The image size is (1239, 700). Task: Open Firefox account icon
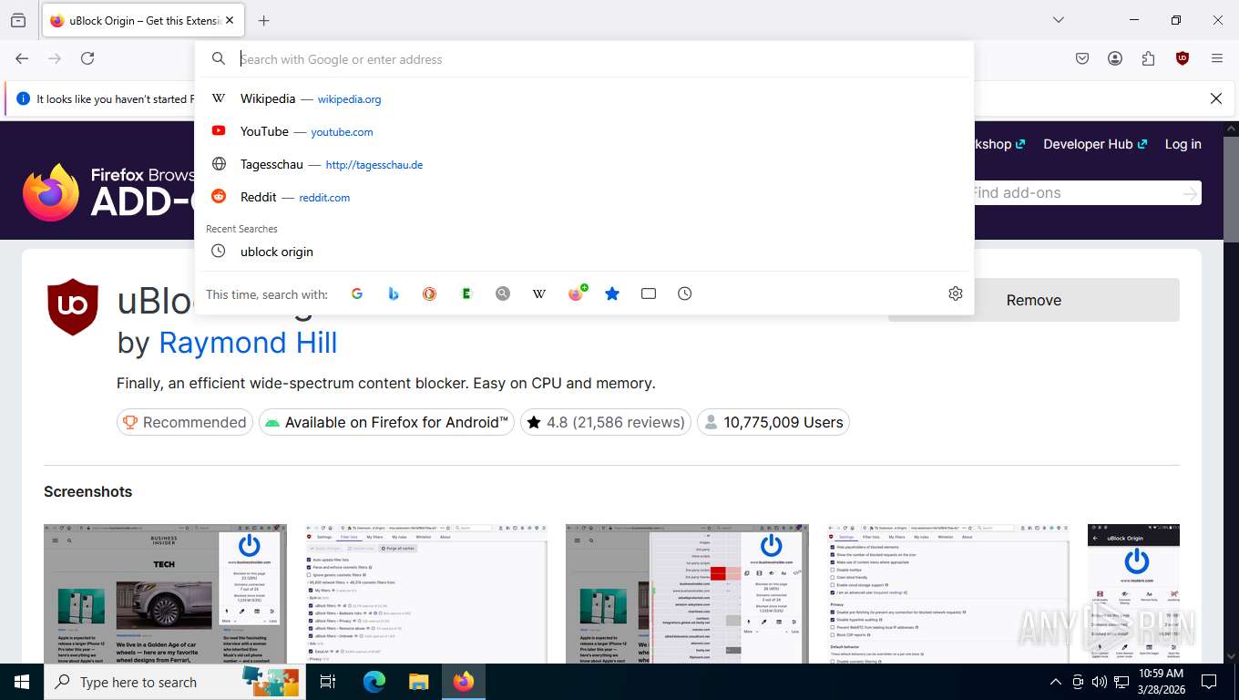[x=1115, y=58]
